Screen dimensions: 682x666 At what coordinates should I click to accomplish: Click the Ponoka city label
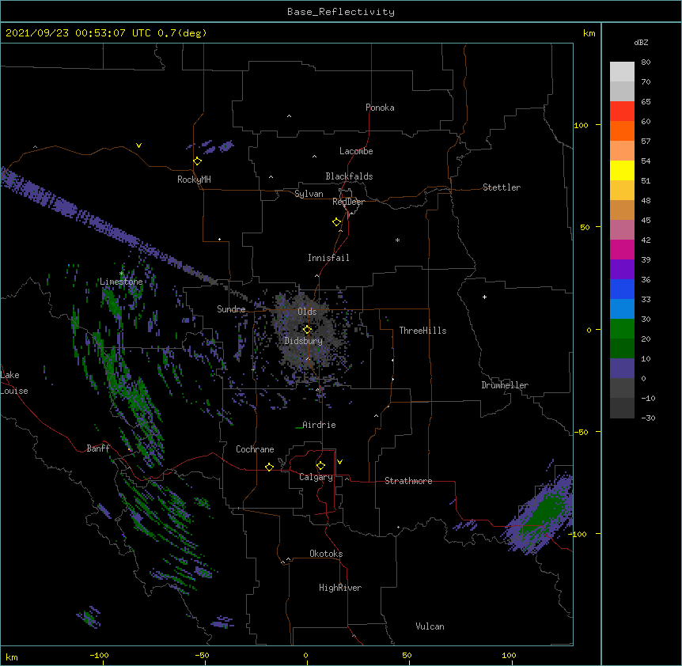[380, 108]
